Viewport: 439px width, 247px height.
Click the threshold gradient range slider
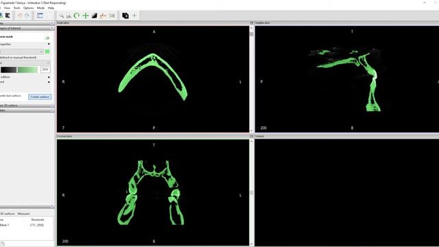[x=19, y=70]
